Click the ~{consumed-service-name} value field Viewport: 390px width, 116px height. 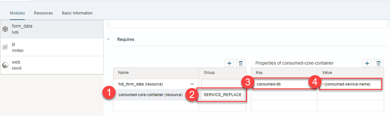[351, 84]
